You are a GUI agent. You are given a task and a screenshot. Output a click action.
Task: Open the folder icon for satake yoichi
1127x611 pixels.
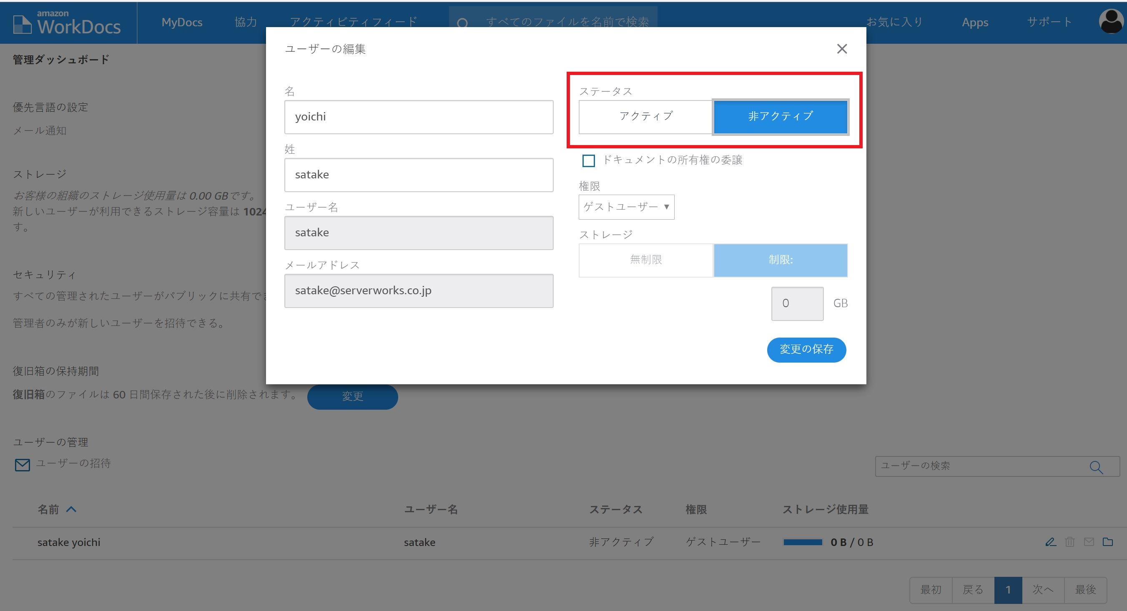tap(1108, 542)
